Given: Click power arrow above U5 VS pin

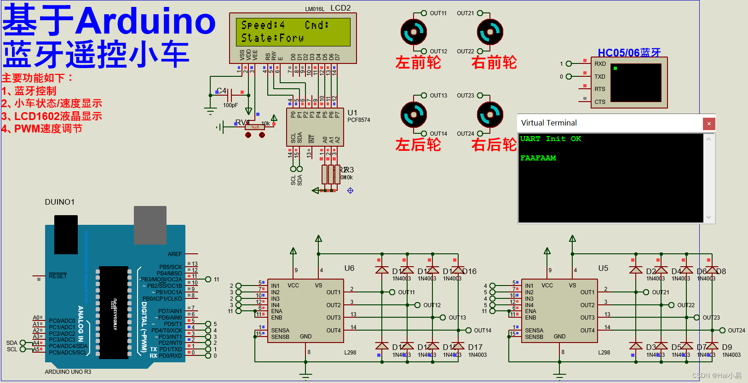Looking at the screenshot, I should pyautogui.click(x=572, y=239).
